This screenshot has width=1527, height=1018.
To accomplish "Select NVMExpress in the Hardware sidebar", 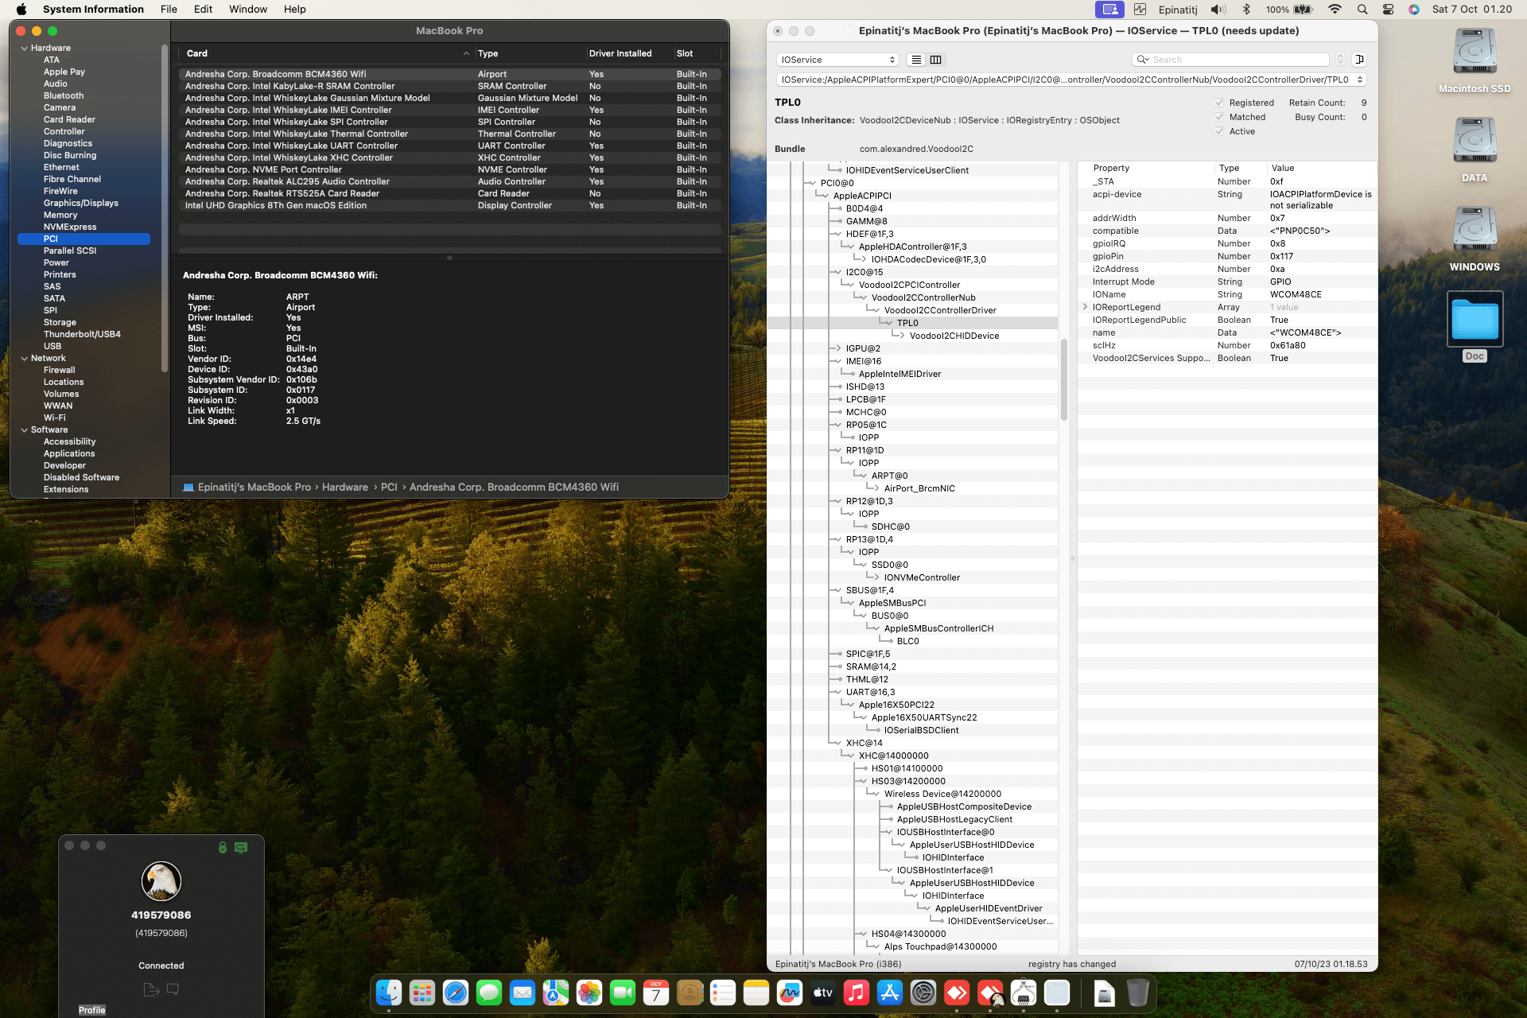I will pyautogui.click(x=70, y=227).
